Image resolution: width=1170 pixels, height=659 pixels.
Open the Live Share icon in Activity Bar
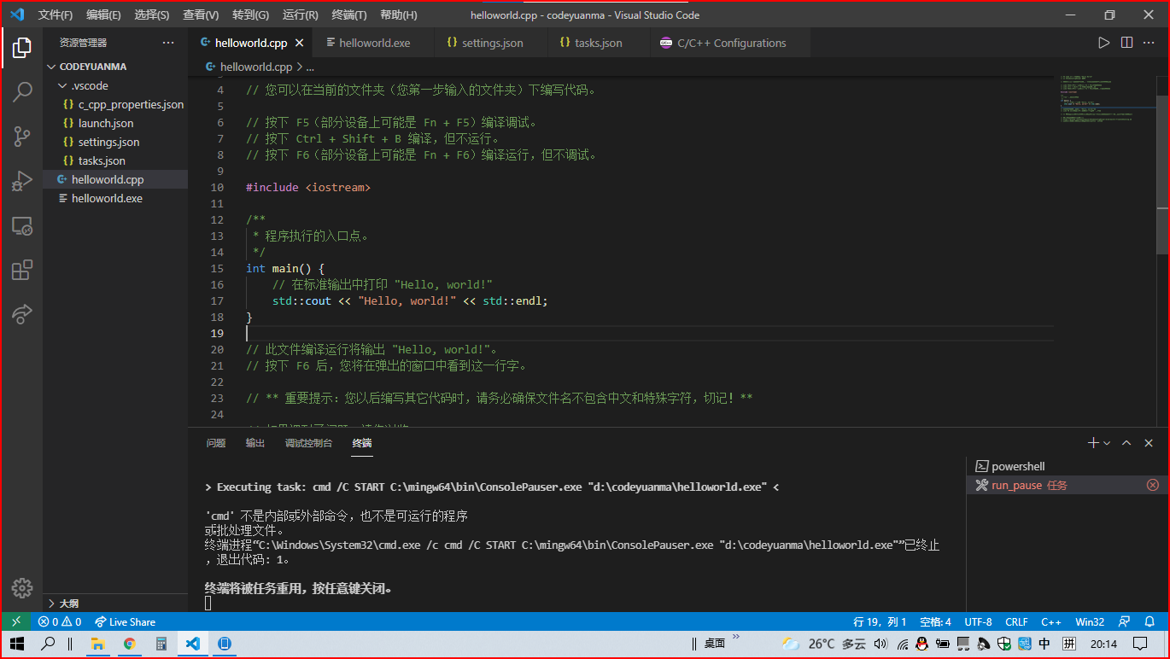coord(21,314)
